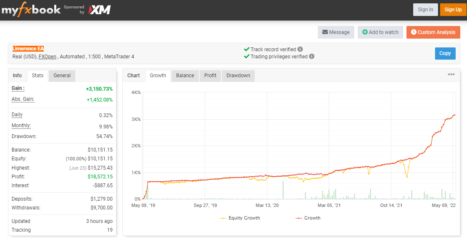Click the 4K% y-axis label
The image size is (467, 238).
point(136,92)
